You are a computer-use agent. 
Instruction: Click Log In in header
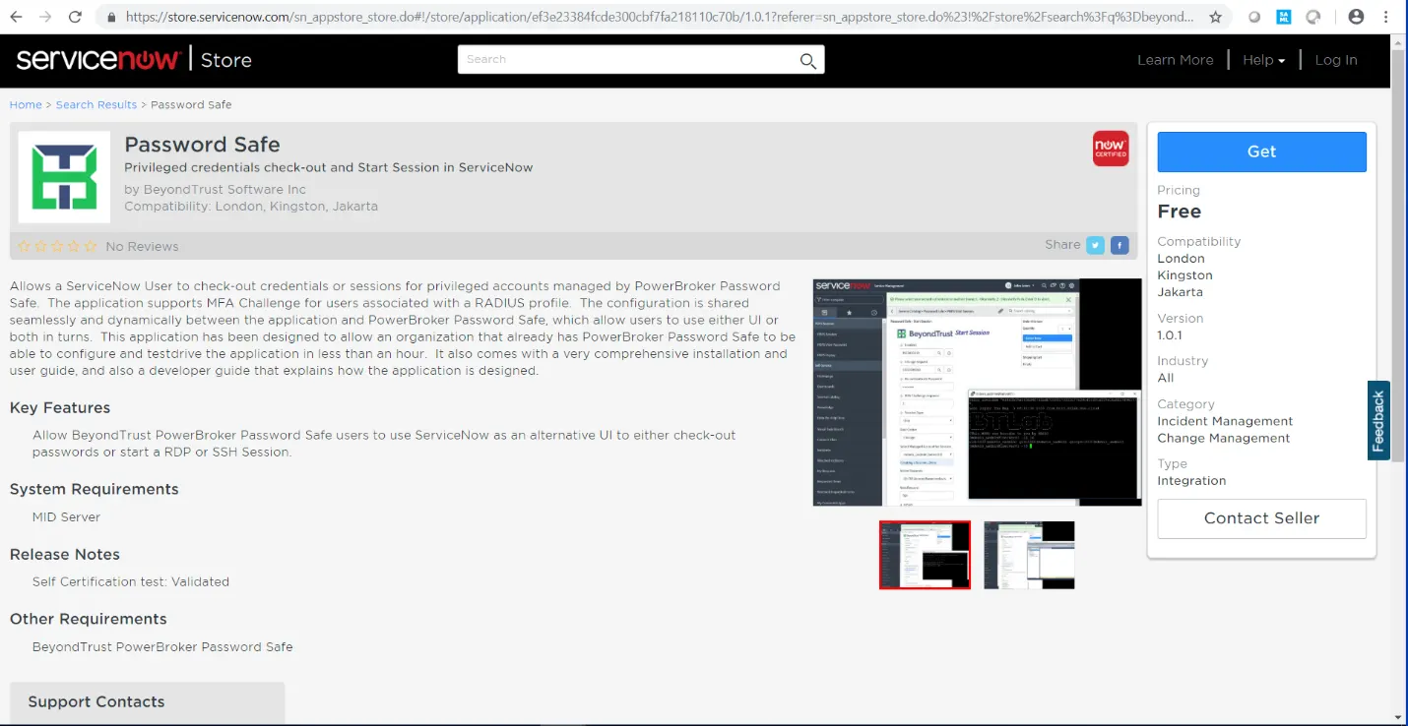[x=1336, y=60]
